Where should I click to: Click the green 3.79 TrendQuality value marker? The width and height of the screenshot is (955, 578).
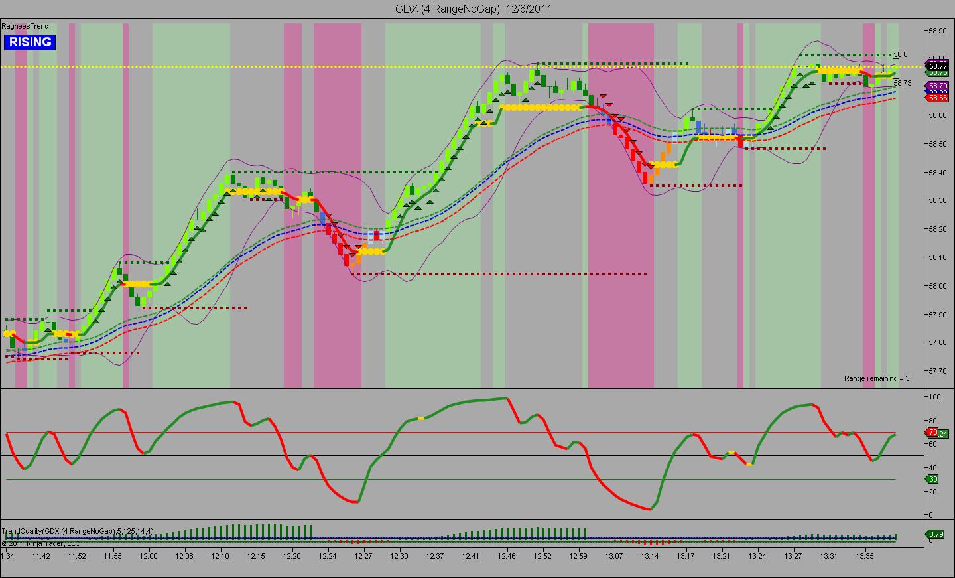pos(936,534)
